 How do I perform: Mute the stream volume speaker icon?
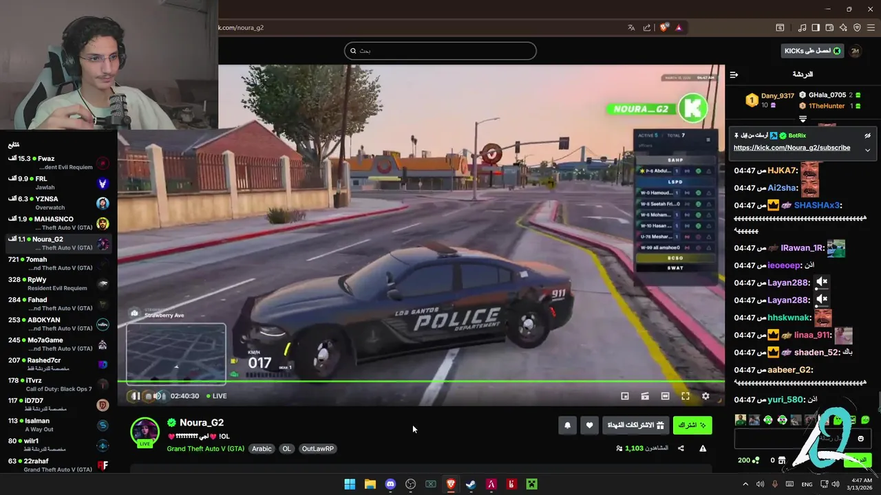pyautogui.click(x=158, y=396)
